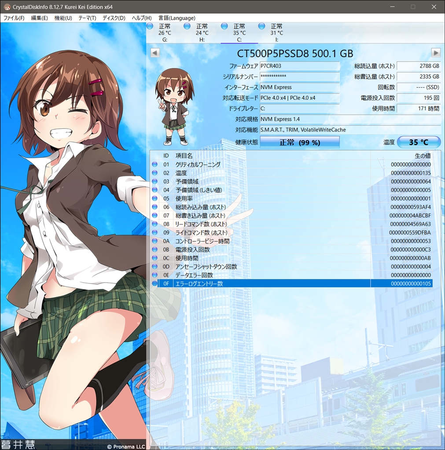445x450 pixels.
Task: Open the ディスク(D) menu
Action: (x=114, y=18)
